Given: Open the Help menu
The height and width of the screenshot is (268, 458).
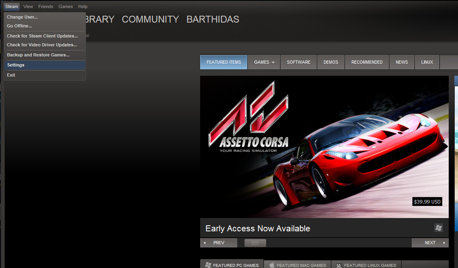Looking at the screenshot, I should pos(83,6).
